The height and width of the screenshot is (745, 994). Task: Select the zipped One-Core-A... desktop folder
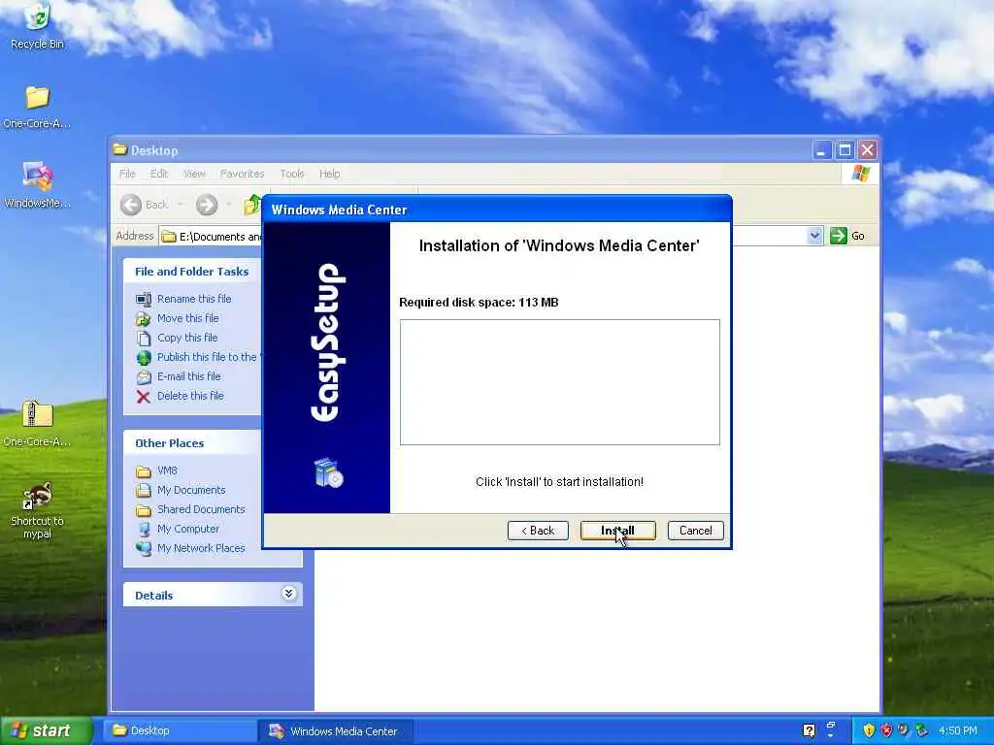pos(37,423)
